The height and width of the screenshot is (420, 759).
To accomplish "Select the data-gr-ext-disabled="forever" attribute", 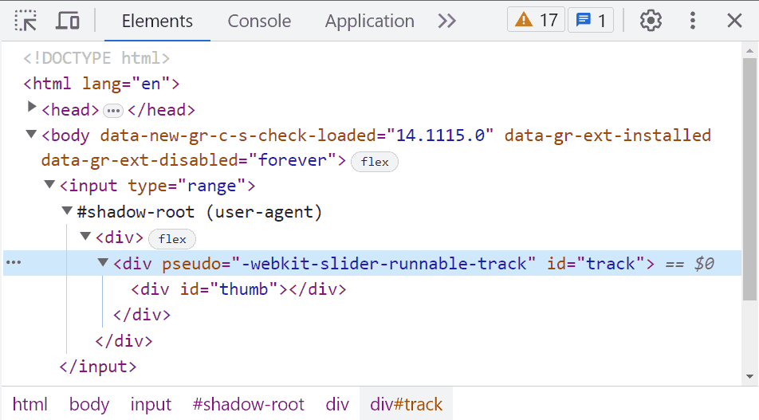I will click(x=189, y=160).
